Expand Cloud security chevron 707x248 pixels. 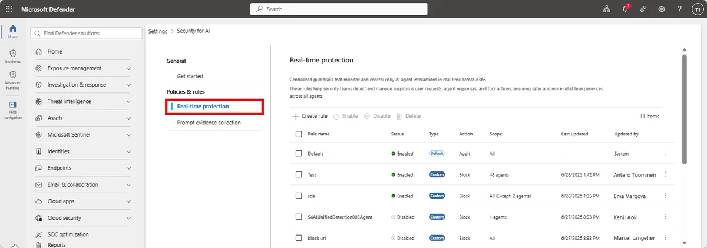pos(129,218)
